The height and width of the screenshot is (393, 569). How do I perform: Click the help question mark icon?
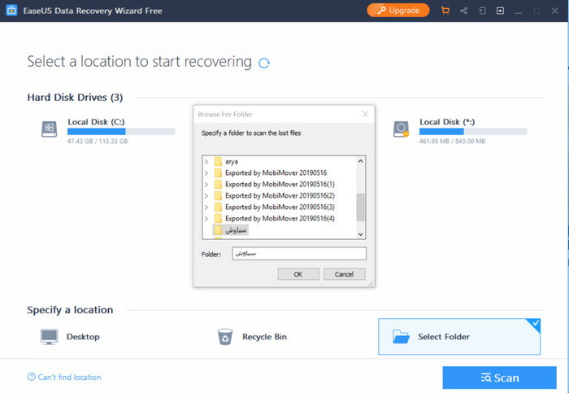(32, 377)
